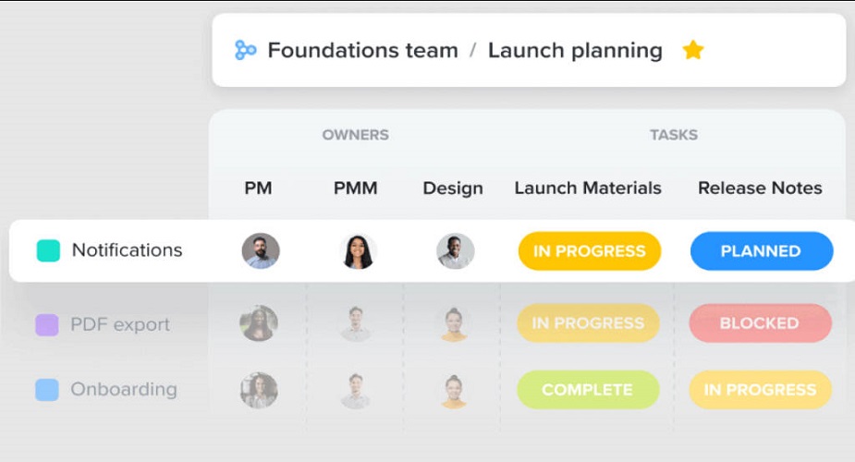The width and height of the screenshot is (855, 462).
Task: Open Notifications Launch Materials In Progress status
Action: pos(589,251)
